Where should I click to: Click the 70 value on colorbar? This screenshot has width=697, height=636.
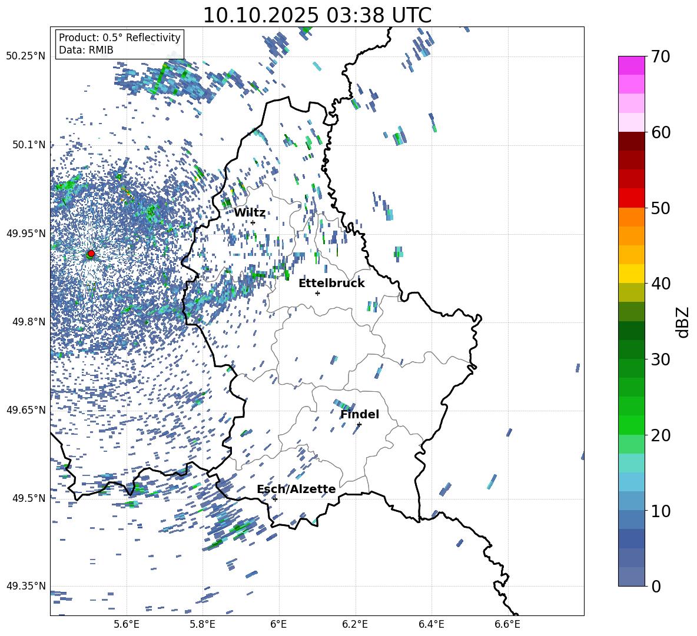[x=661, y=57]
